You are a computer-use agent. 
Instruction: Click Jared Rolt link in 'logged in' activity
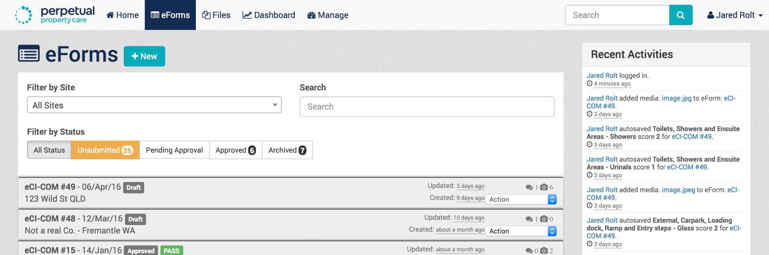[x=602, y=75]
